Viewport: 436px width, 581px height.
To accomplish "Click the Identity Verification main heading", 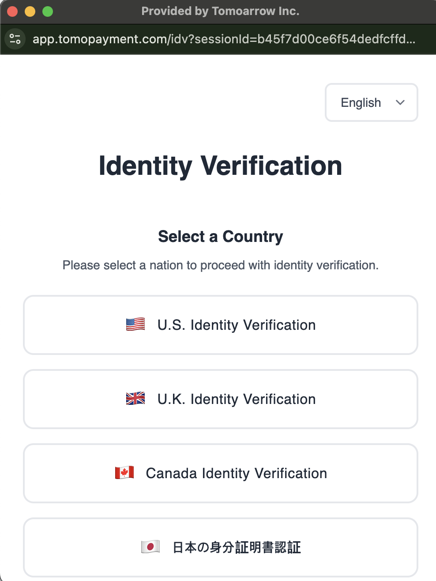I will [220, 166].
